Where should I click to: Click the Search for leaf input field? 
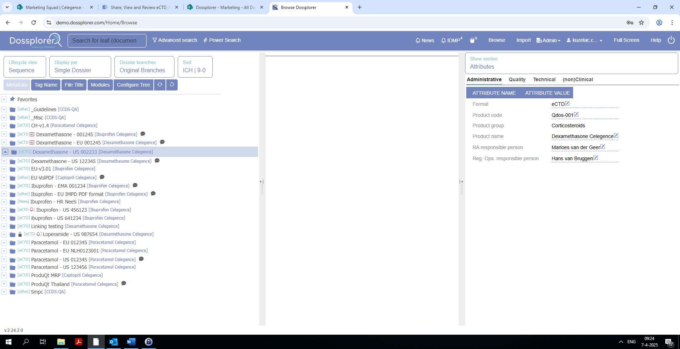click(107, 40)
